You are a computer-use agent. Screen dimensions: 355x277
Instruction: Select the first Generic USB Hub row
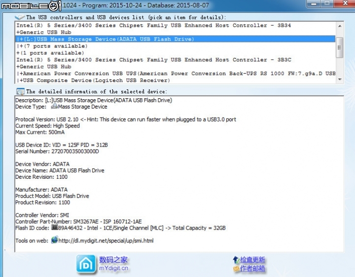coord(175,32)
